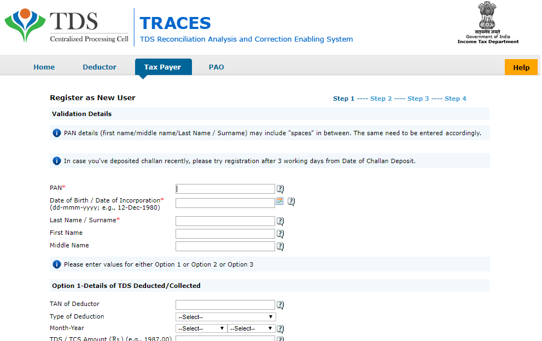
Task: Focus the PAN input field
Action: click(x=225, y=189)
